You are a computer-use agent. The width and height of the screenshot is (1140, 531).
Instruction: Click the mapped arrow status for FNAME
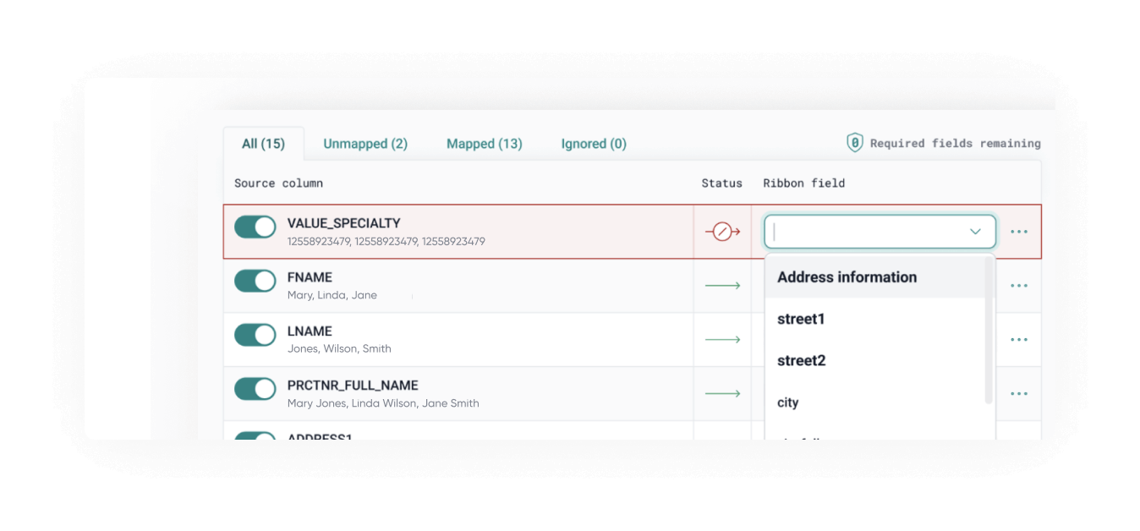point(722,286)
